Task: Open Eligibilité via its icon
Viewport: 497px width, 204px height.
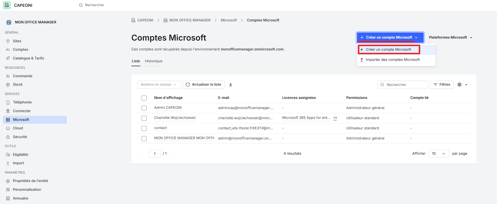Action: 8,155
